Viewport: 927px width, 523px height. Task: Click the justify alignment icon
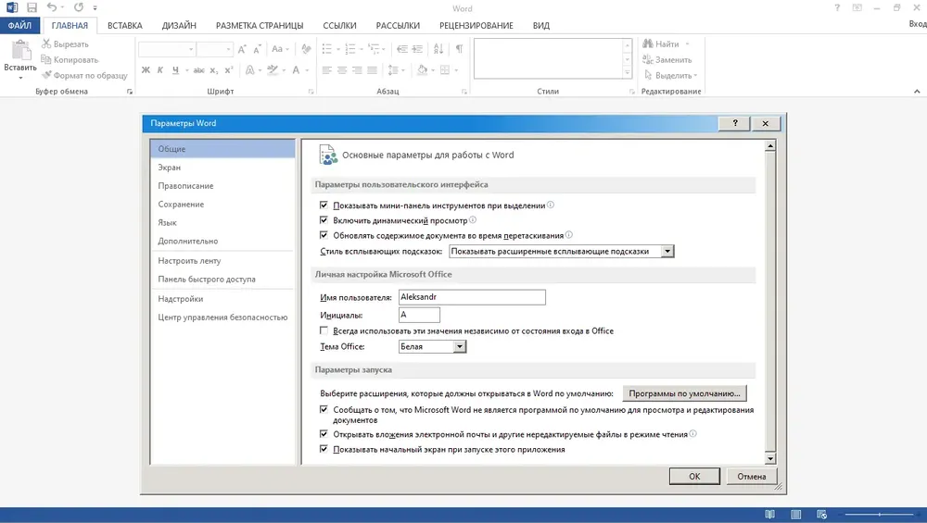(372, 69)
